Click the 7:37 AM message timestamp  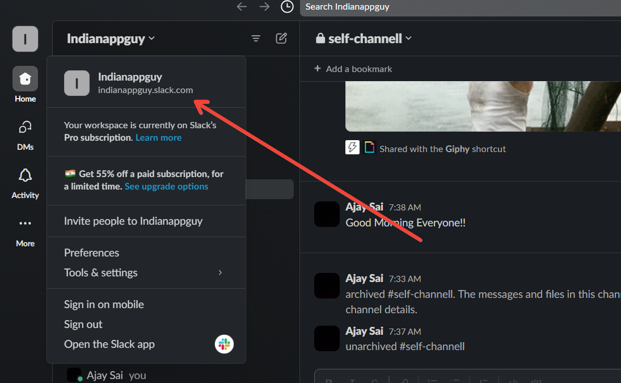point(405,331)
